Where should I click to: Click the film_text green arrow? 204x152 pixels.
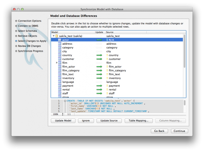point(100,74)
